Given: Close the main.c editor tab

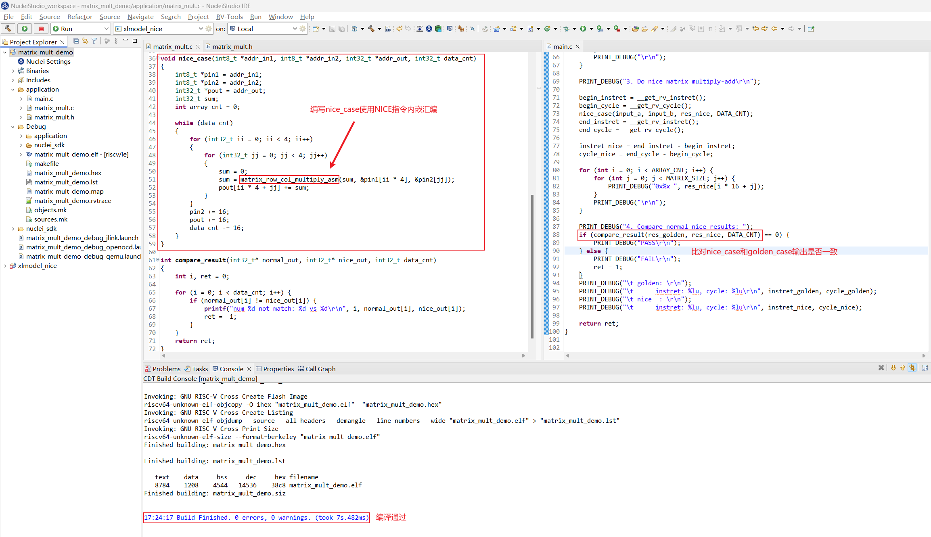Looking at the screenshot, I should click(x=577, y=47).
